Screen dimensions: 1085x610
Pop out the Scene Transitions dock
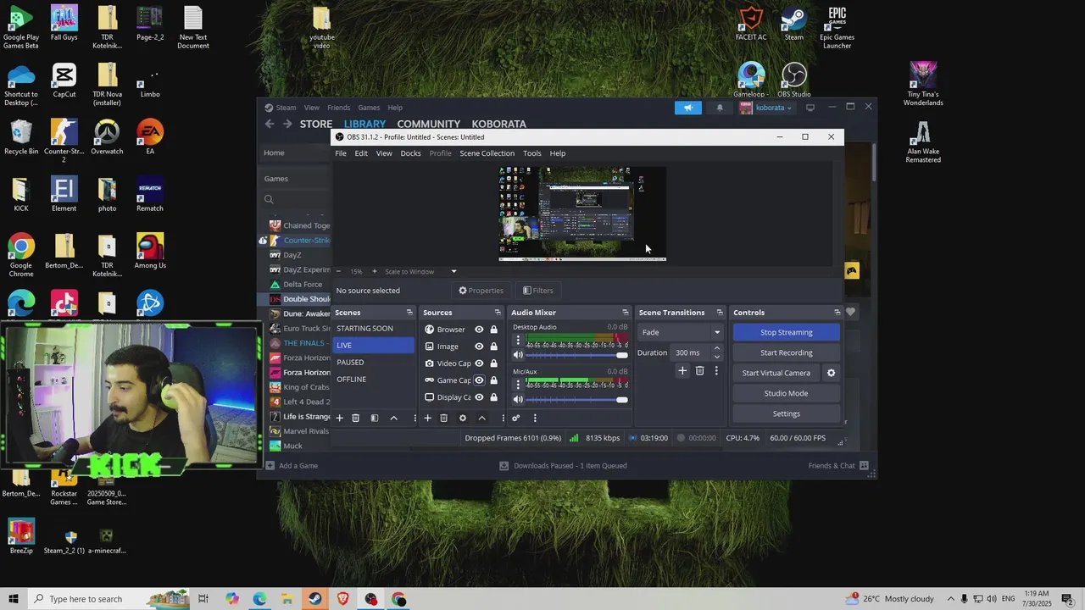tap(720, 313)
